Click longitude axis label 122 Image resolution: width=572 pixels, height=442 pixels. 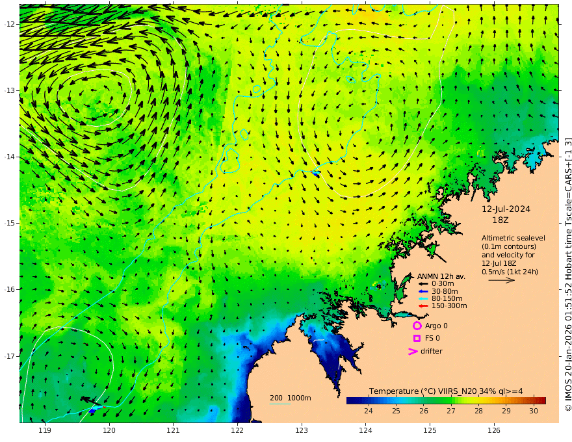pyautogui.click(x=237, y=431)
